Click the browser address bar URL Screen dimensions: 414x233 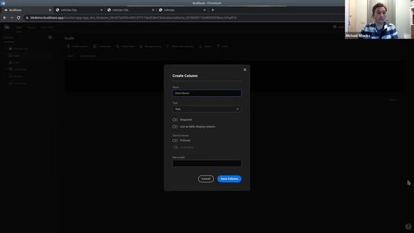click(133, 17)
